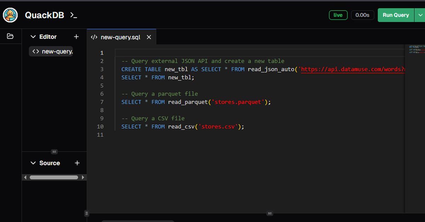Image resolution: width=425 pixels, height=222 pixels.
Task: Collapse the Editor section chevron
Action: (x=33, y=37)
